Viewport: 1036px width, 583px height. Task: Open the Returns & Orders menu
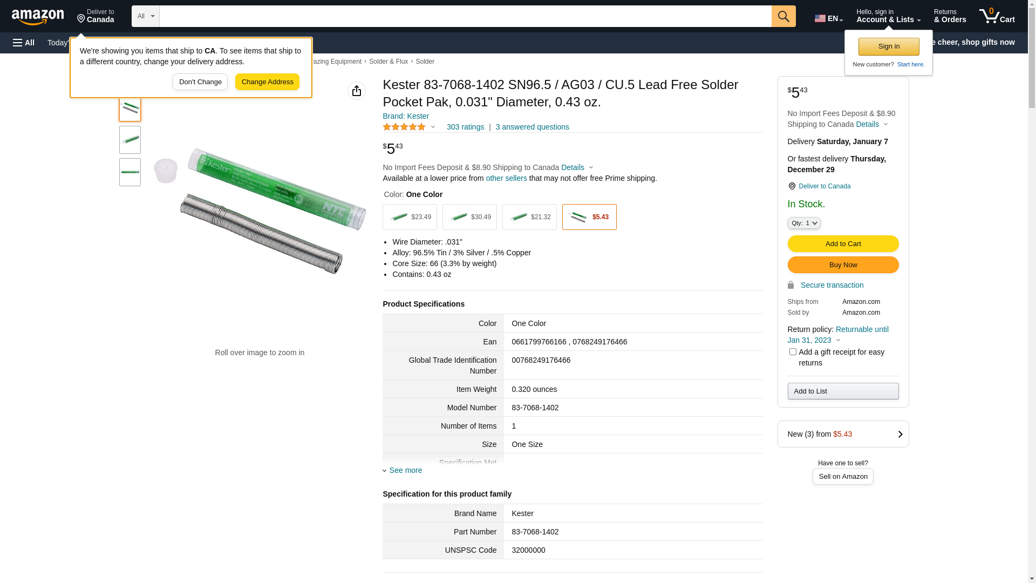click(x=950, y=16)
